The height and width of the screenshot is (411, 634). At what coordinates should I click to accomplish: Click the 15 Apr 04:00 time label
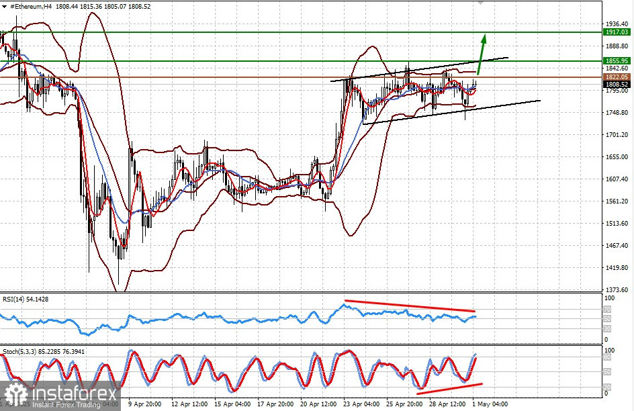click(232, 404)
